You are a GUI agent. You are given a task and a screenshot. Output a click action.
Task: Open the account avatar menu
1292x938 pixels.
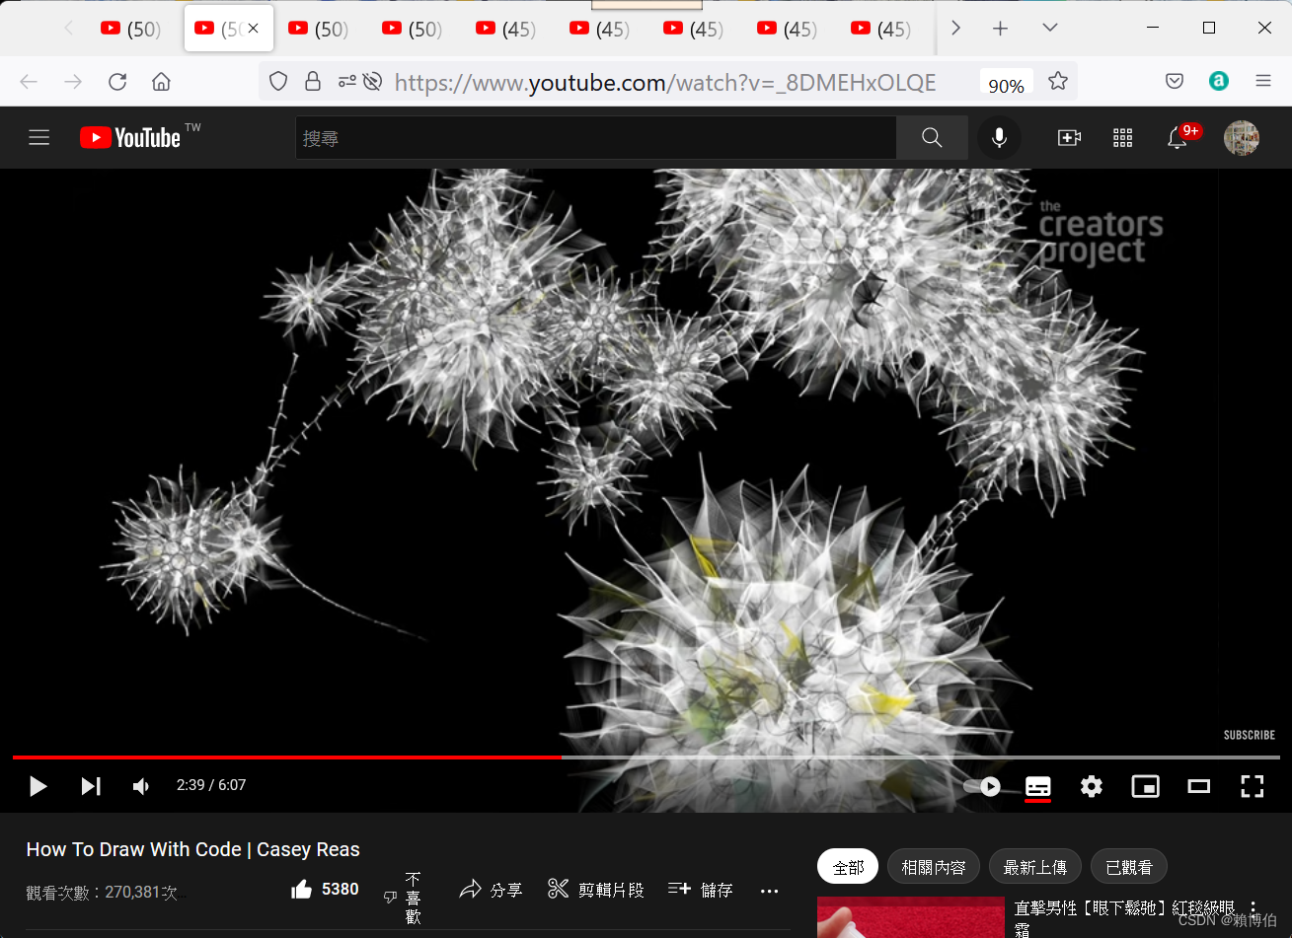pos(1242,138)
